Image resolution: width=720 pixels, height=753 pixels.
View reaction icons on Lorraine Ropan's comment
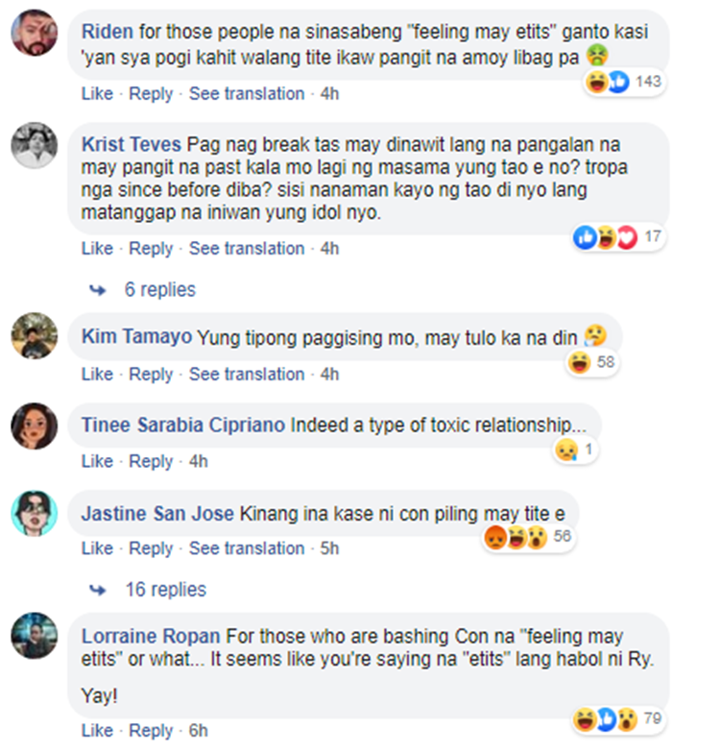point(605,719)
